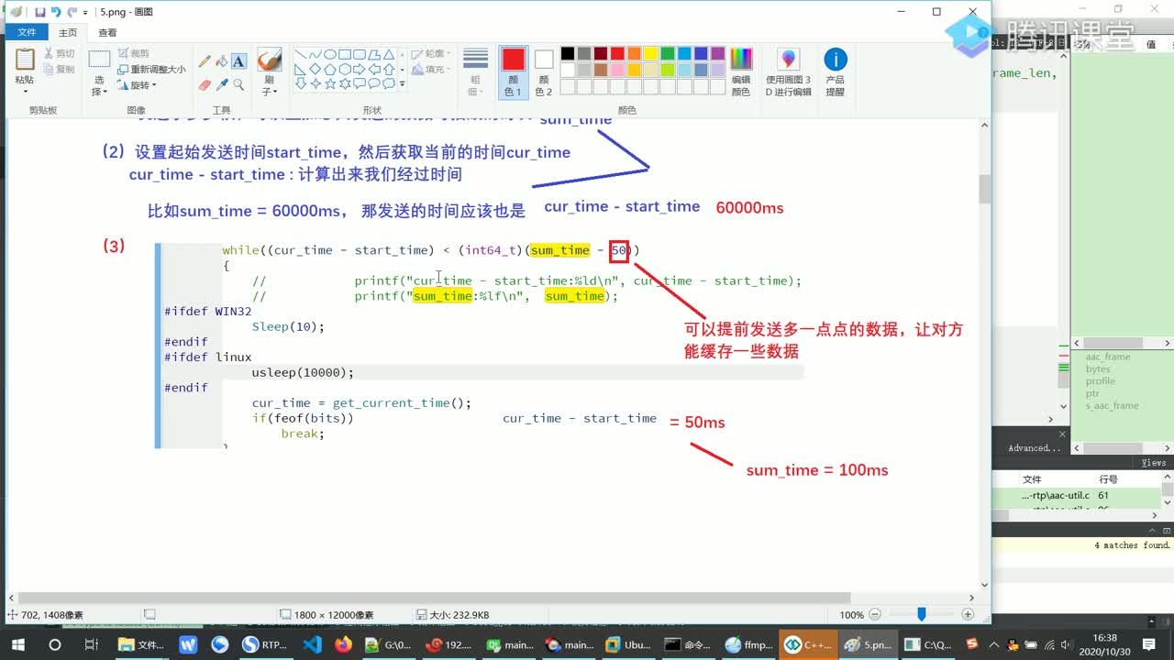Click the zoom slider handle
Viewport: 1174px width, 660px height.
point(922,614)
